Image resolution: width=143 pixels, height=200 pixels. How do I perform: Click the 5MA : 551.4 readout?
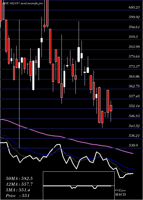pos(18,190)
